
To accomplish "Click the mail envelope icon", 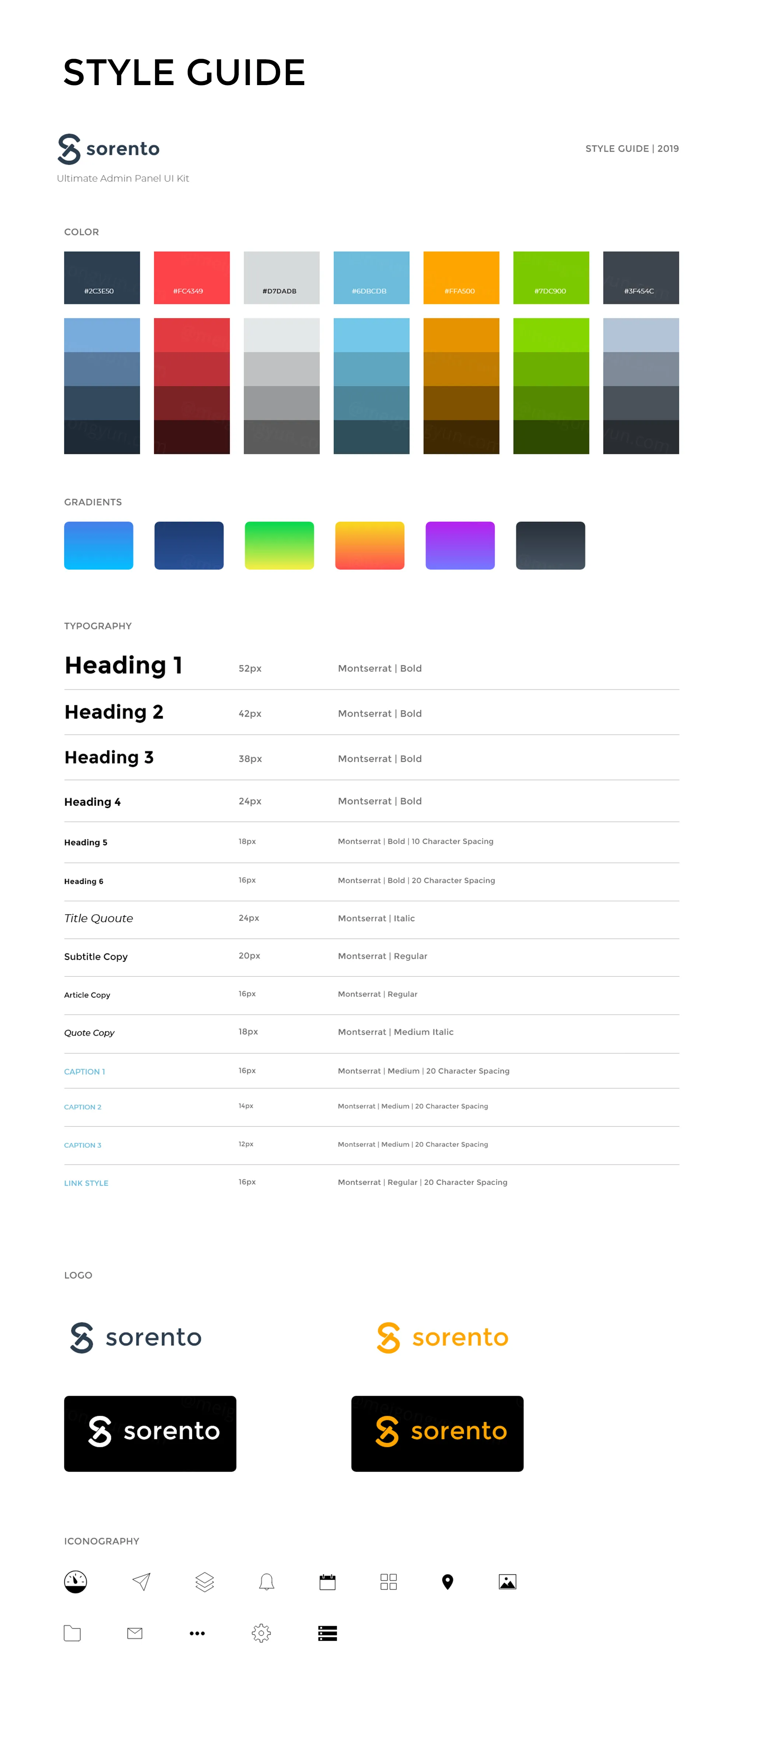I will coord(135,1632).
